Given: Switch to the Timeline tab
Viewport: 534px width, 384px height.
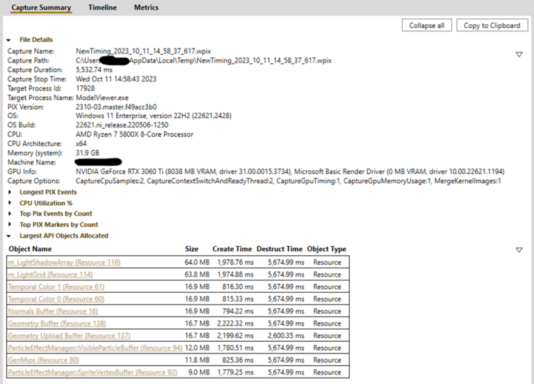Looking at the screenshot, I should [102, 8].
